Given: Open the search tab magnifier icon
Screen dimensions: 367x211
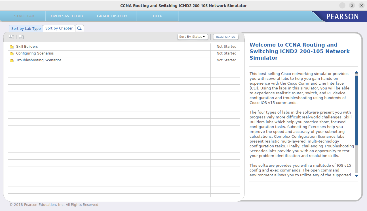Looking at the screenshot, I should [x=79, y=28].
